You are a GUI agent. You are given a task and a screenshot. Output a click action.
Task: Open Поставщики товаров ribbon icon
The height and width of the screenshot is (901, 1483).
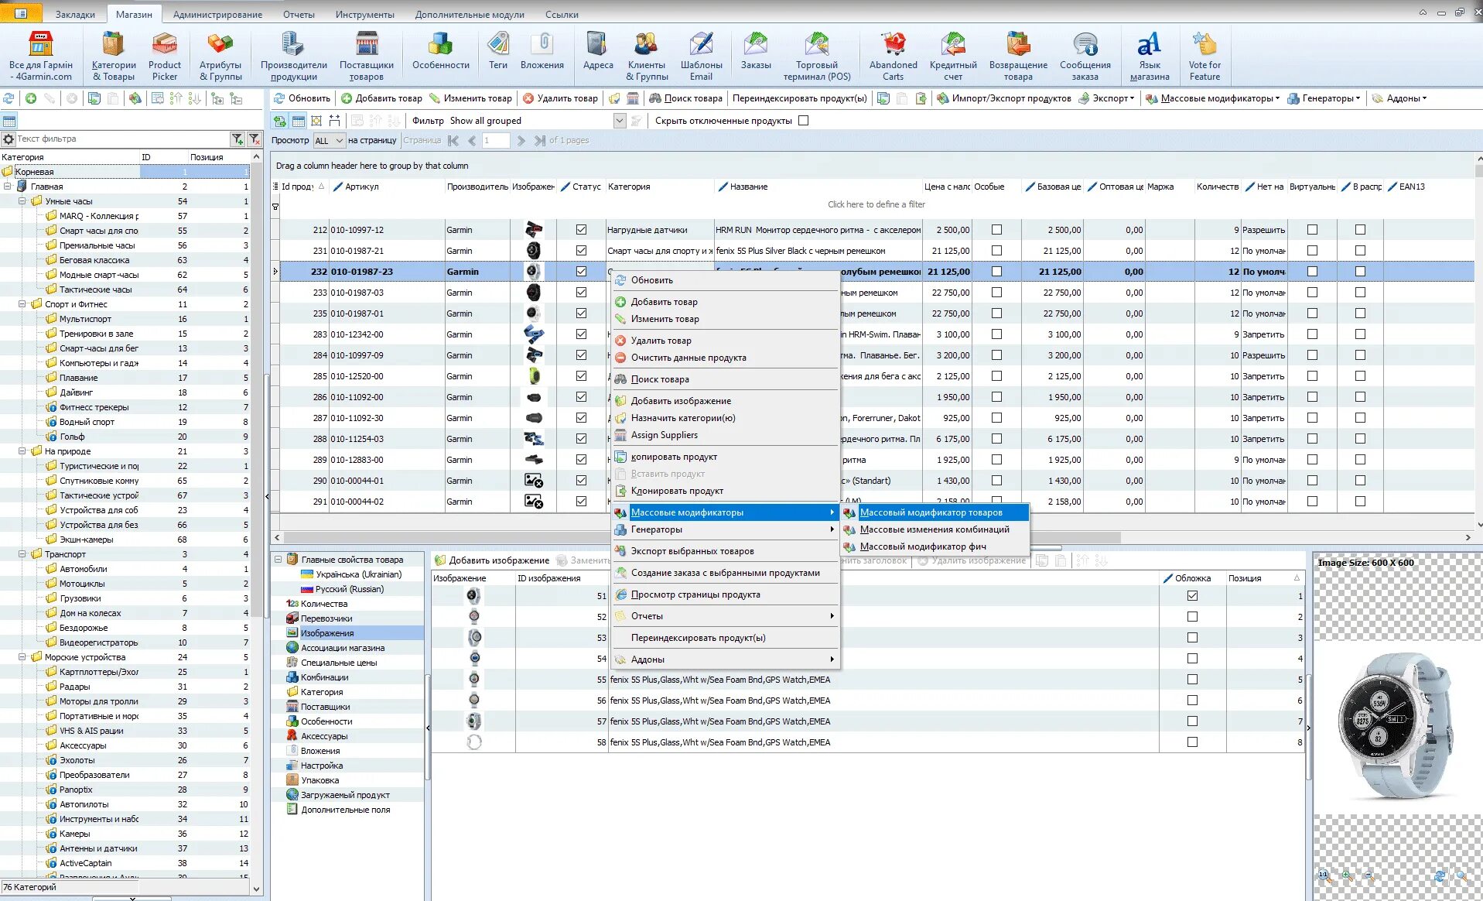pyautogui.click(x=366, y=56)
